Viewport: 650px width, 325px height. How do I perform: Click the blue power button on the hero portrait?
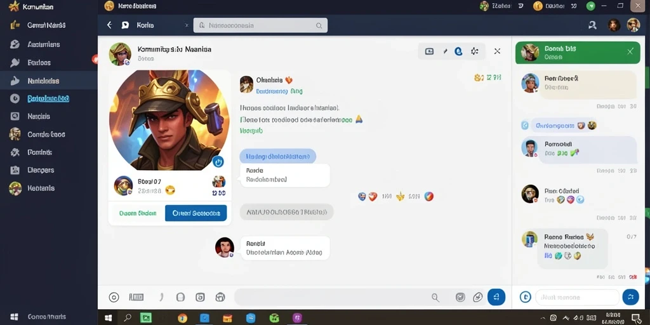point(218,162)
